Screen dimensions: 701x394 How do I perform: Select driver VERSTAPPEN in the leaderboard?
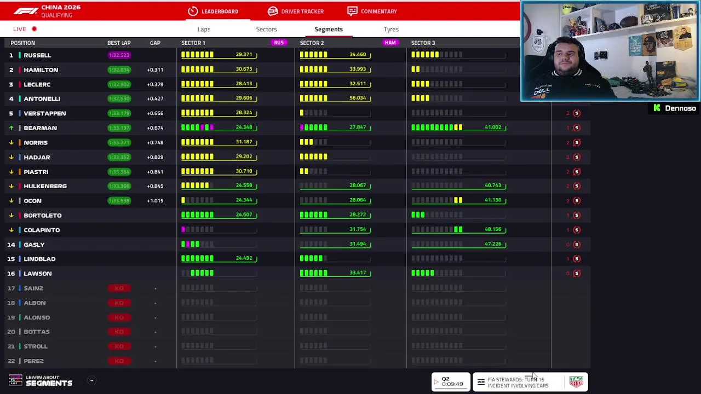coord(44,113)
